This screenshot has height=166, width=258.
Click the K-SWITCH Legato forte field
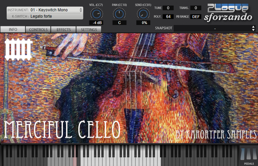coord(45,16)
